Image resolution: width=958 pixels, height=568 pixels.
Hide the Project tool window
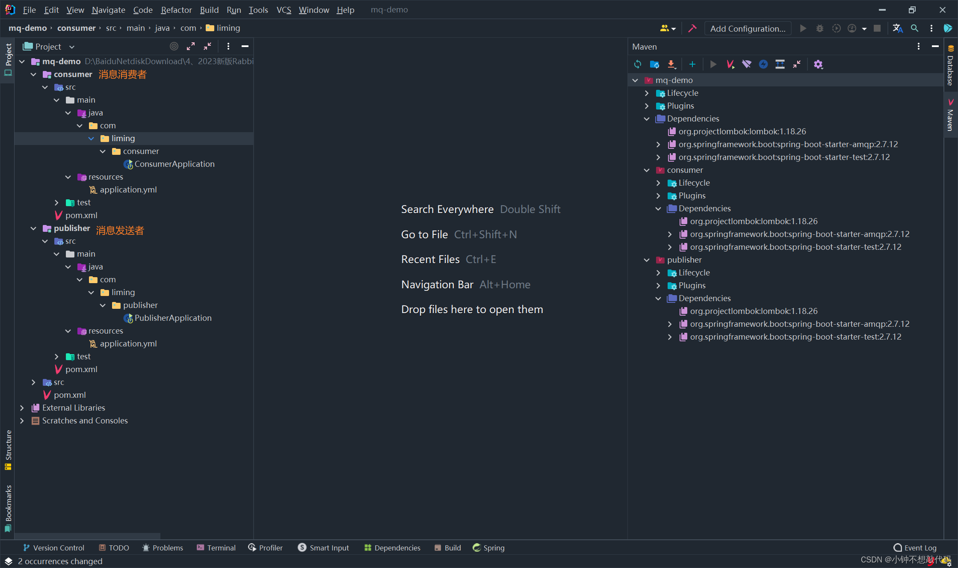(245, 46)
